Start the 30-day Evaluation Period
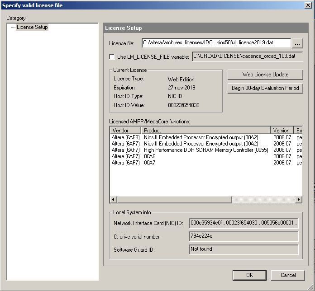Viewport: 315px width, 291px height. [265, 88]
